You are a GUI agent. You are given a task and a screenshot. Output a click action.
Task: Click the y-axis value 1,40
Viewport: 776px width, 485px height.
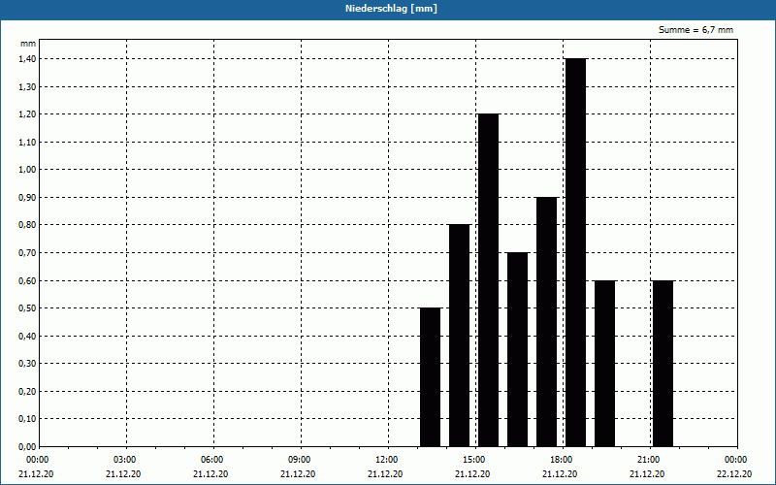(28, 59)
